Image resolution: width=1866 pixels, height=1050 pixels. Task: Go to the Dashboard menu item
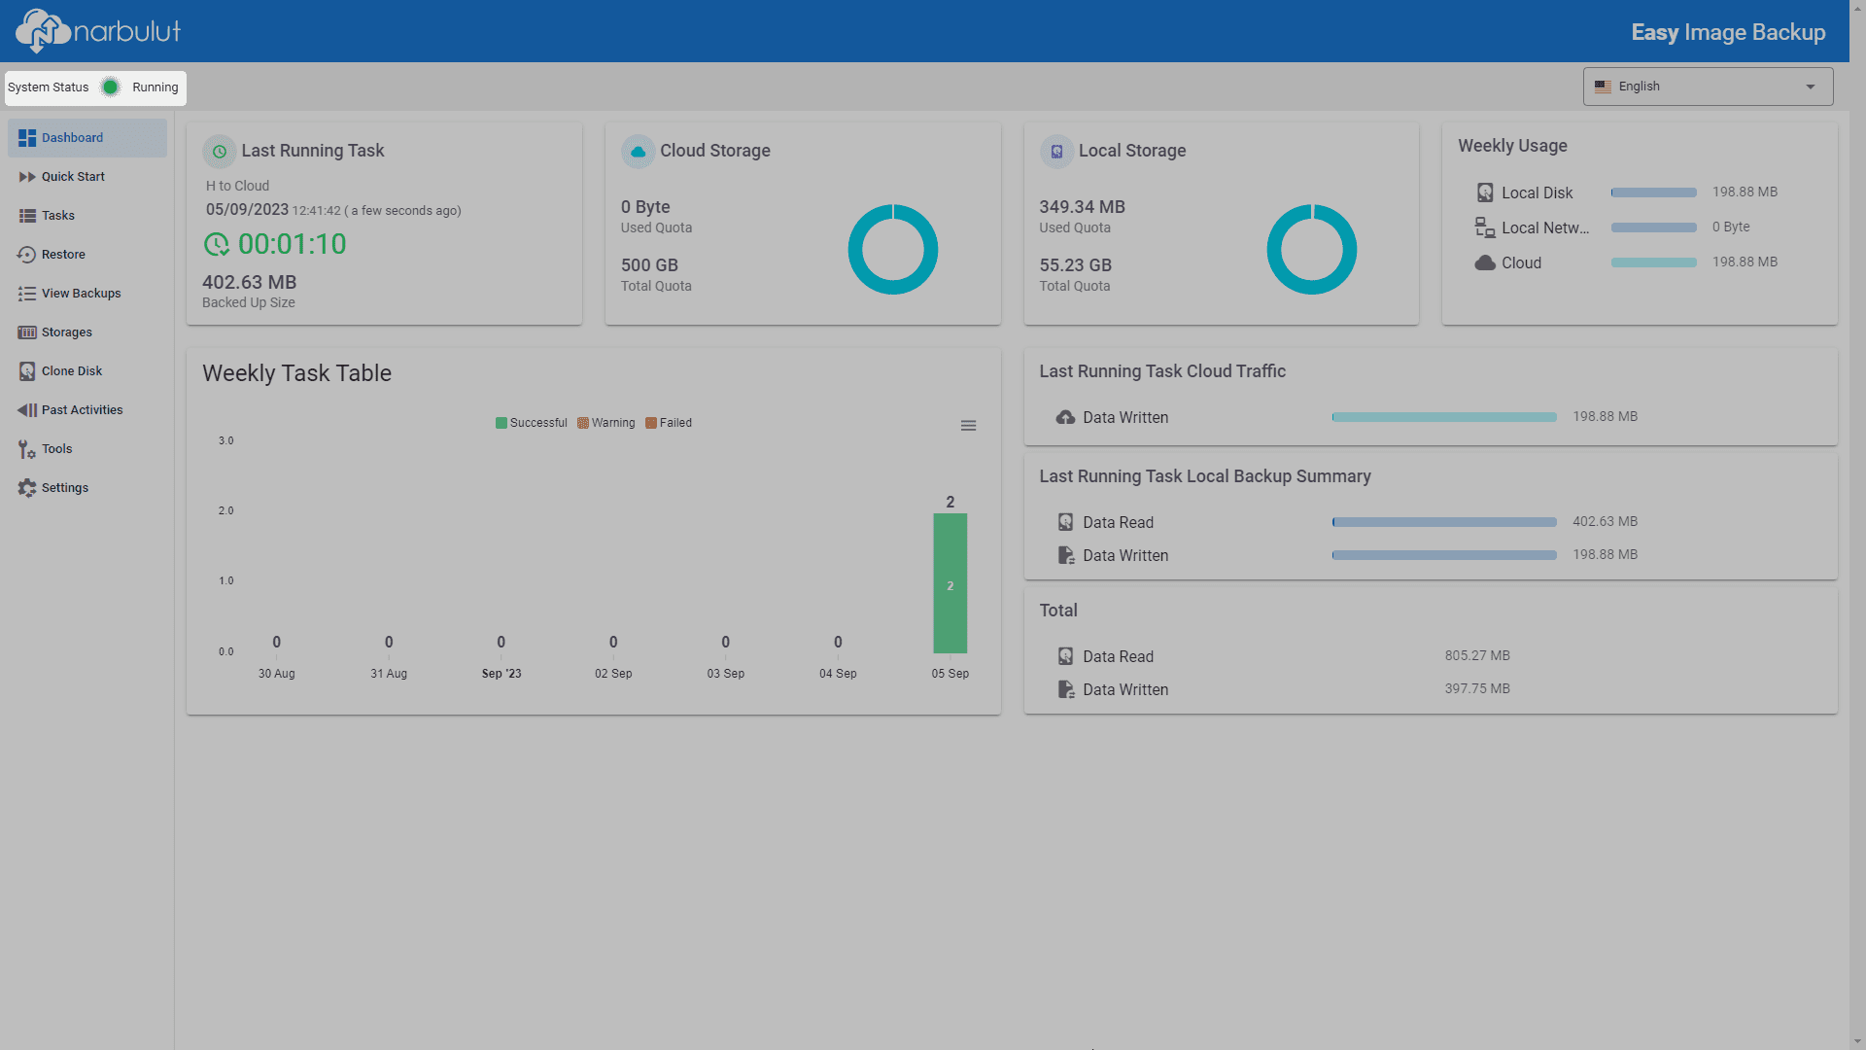pyautogui.click(x=87, y=138)
